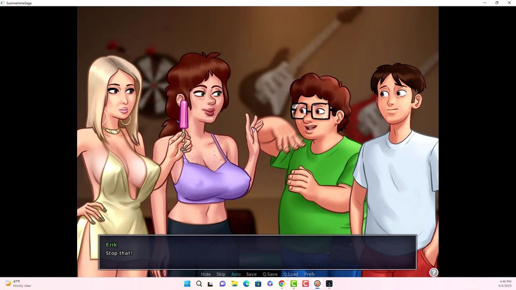
Task: Open the green Camtasia taskbar icon
Action: point(293,283)
